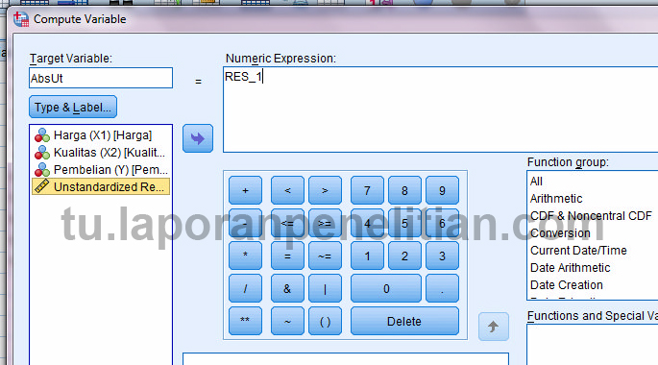Select Date Creation function group

tap(567, 284)
